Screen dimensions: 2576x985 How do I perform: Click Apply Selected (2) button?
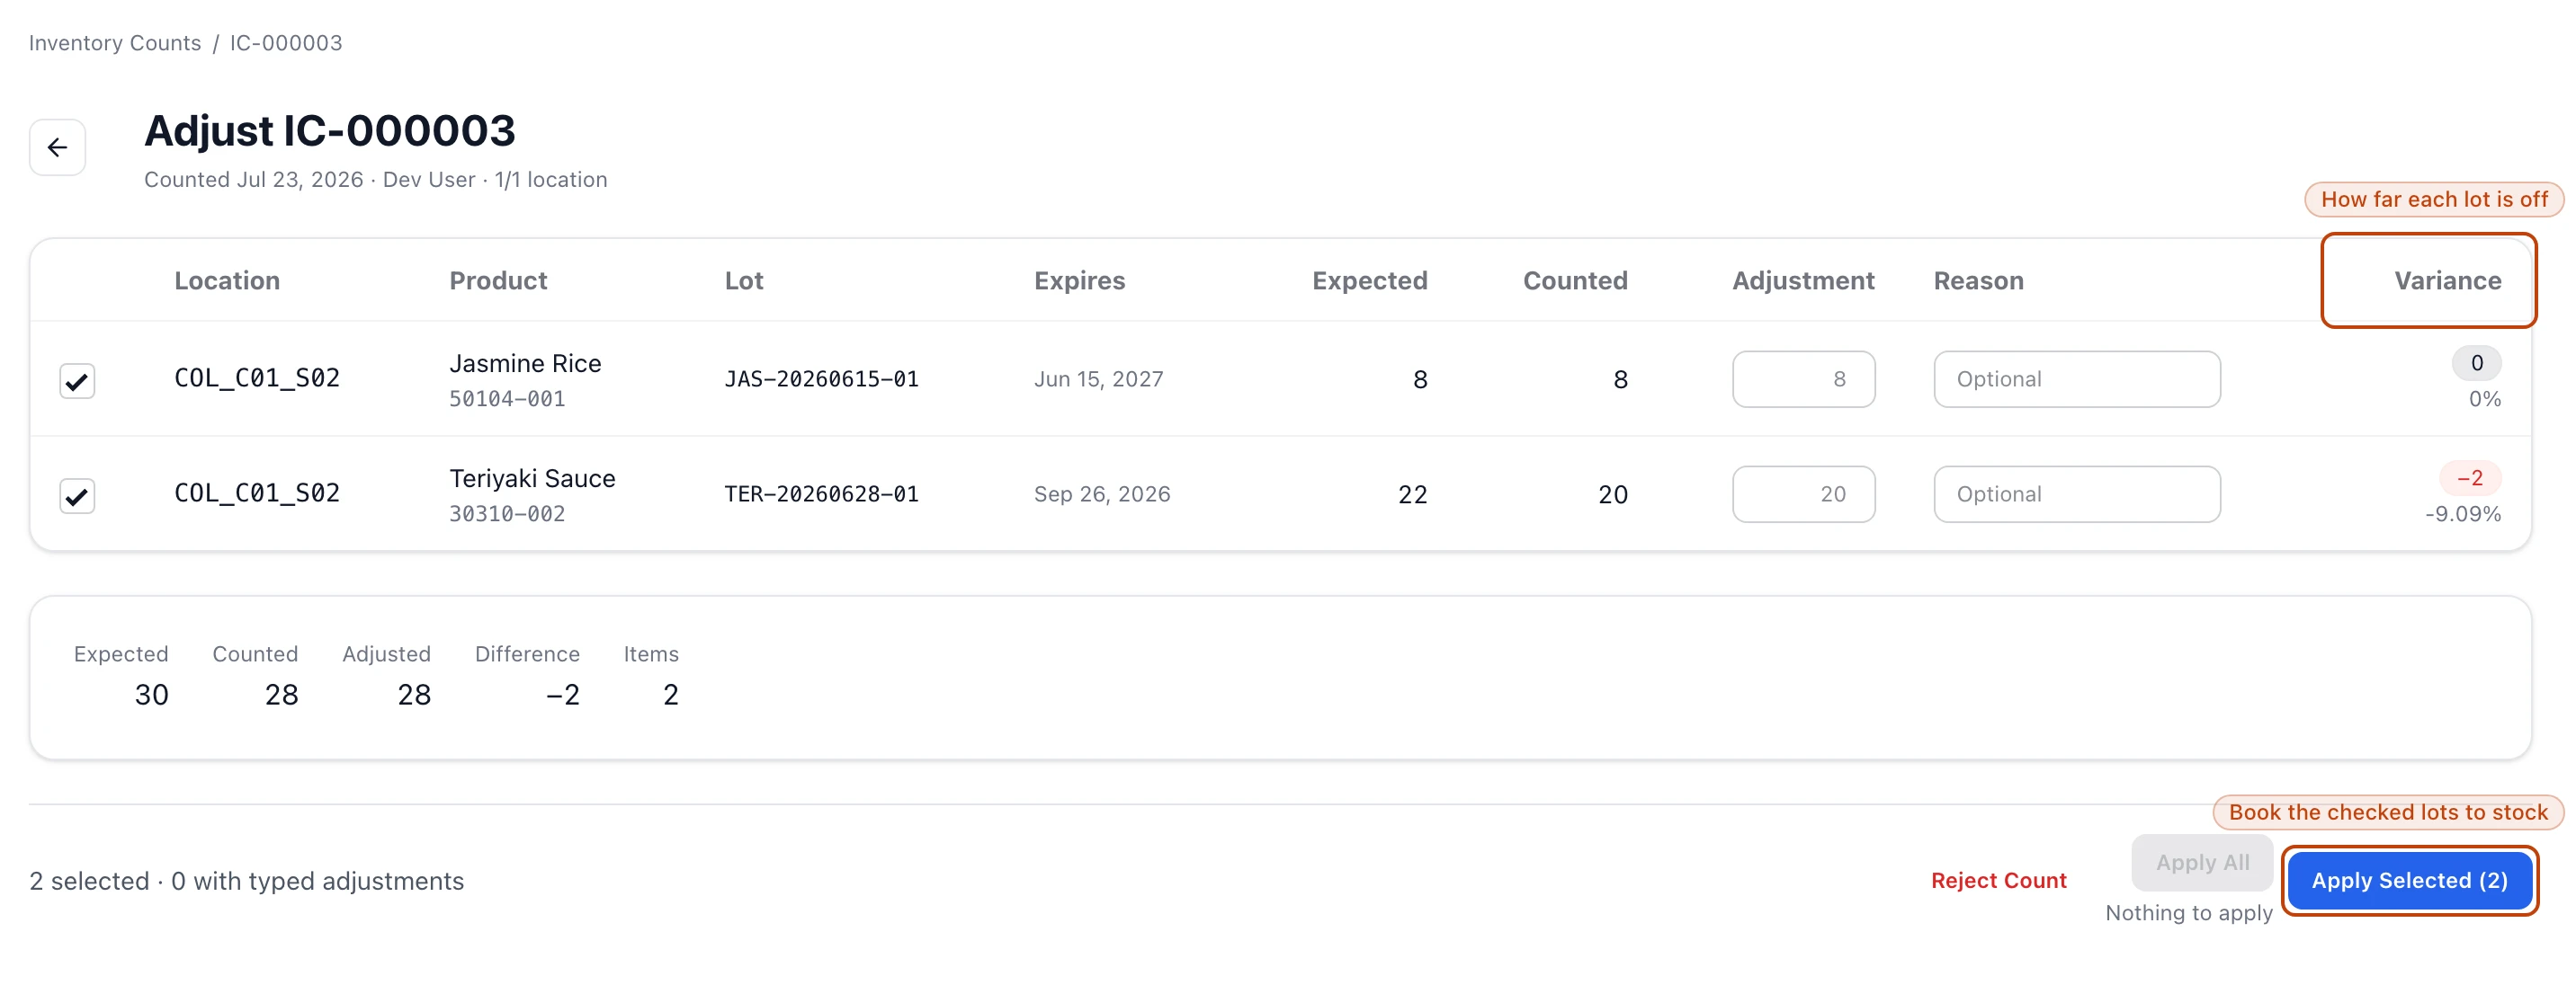point(2409,880)
